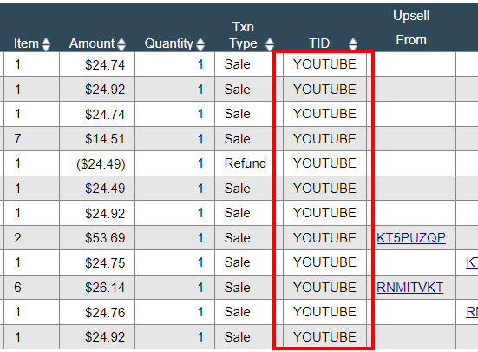Image resolution: width=478 pixels, height=352 pixels.
Task: Click quantity 1 in the Refund row
Action: click(200, 163)
